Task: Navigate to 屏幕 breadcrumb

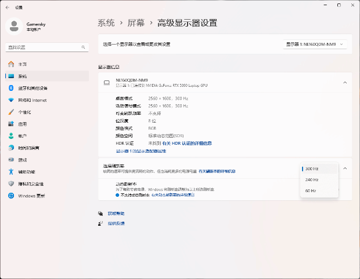Action: coord(136,23)
